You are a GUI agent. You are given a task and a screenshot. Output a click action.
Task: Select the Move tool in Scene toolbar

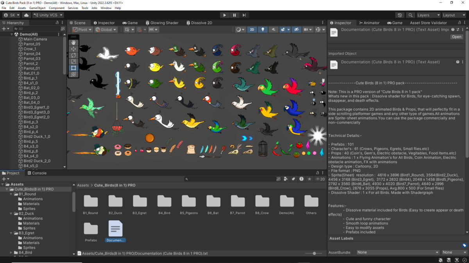(x=73, y=49)
